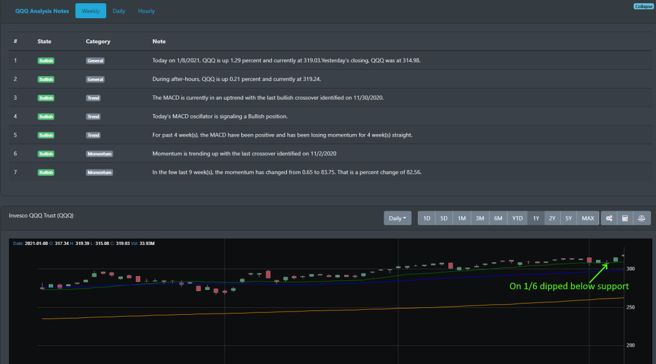
Task: Set chart range to 5D
Action: (x=444, y=218)
